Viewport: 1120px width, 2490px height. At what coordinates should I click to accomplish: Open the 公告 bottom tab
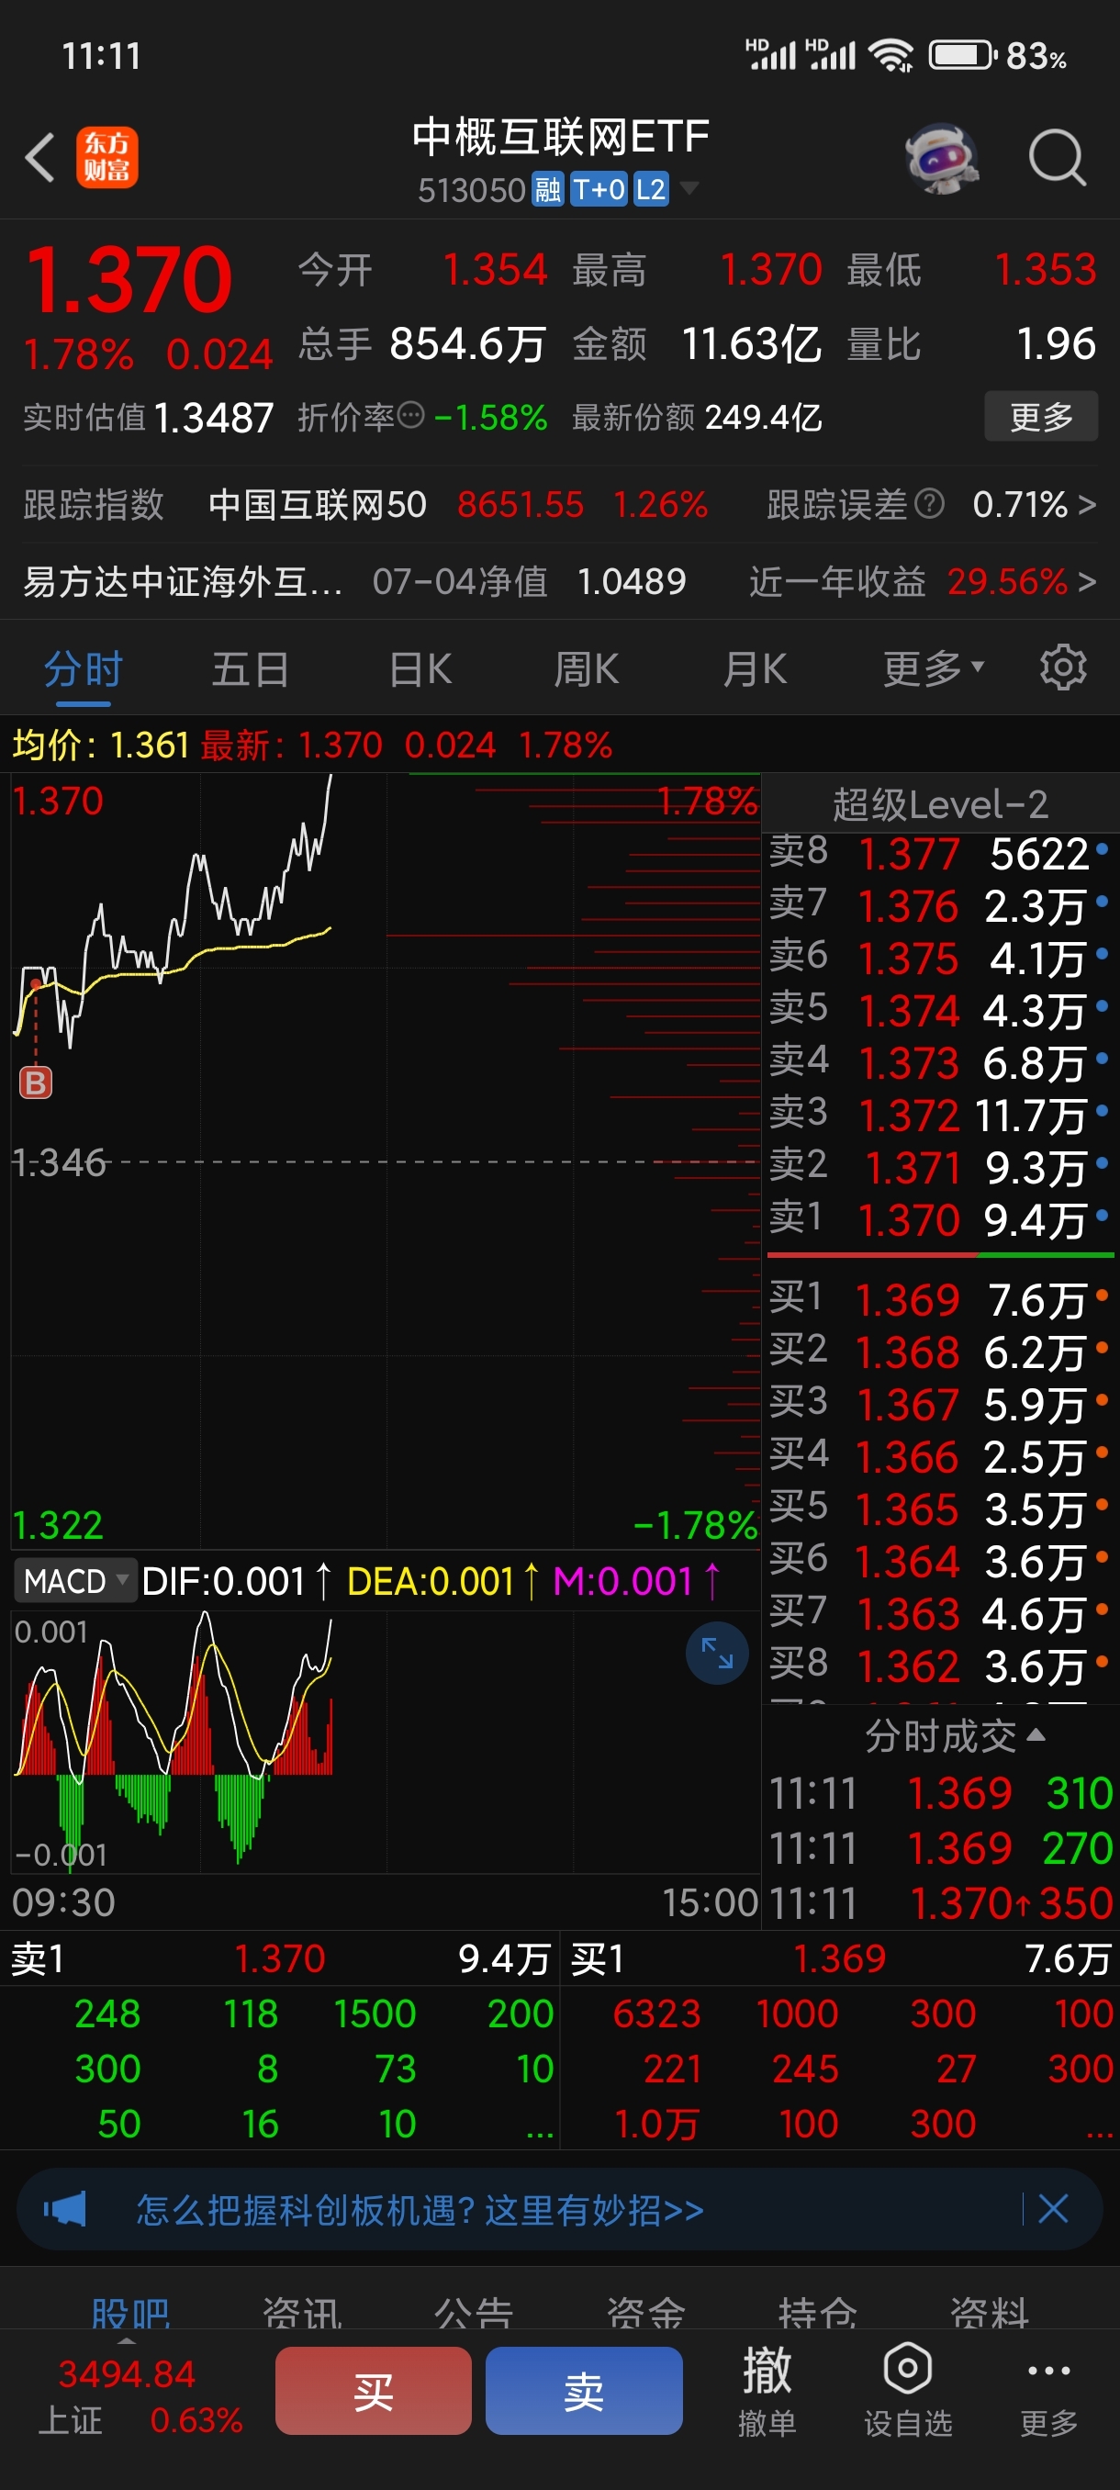(x=474, y=2313)
